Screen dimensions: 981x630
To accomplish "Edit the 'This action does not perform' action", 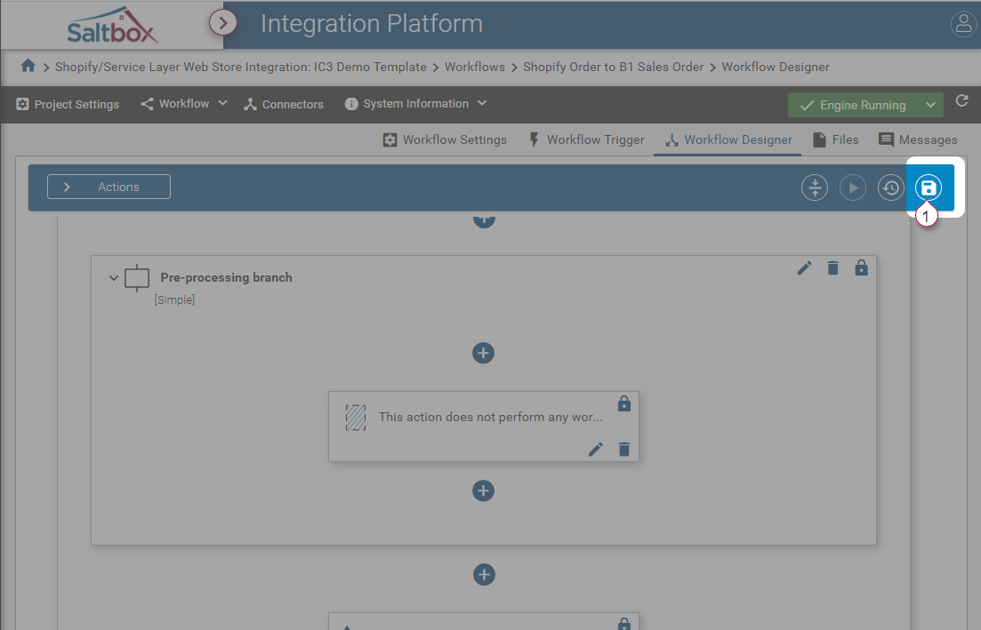I will tap(596, 449).
